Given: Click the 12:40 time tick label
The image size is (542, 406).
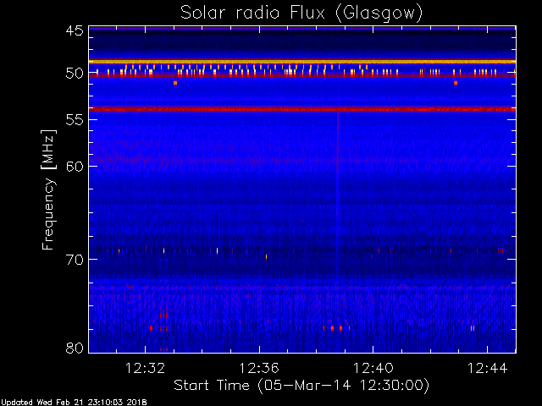Looking at the screenshot, I should click(373, 368).
